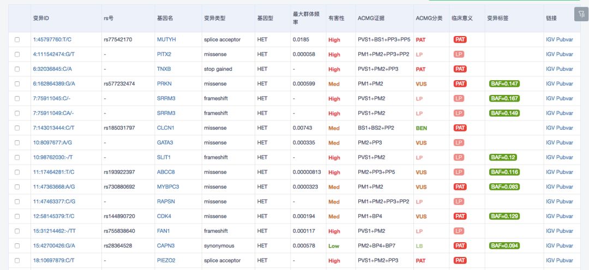Click the BAF=0.094 tag on the CAPN3 row
The width and height of the screenshot is (589, 270).
(504, 246)
